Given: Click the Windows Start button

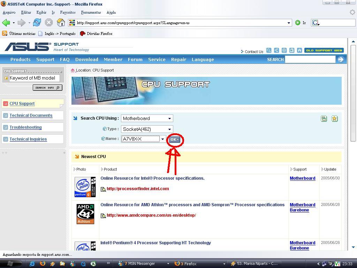Looking at the screenshot, I should [x=11, y=264].
